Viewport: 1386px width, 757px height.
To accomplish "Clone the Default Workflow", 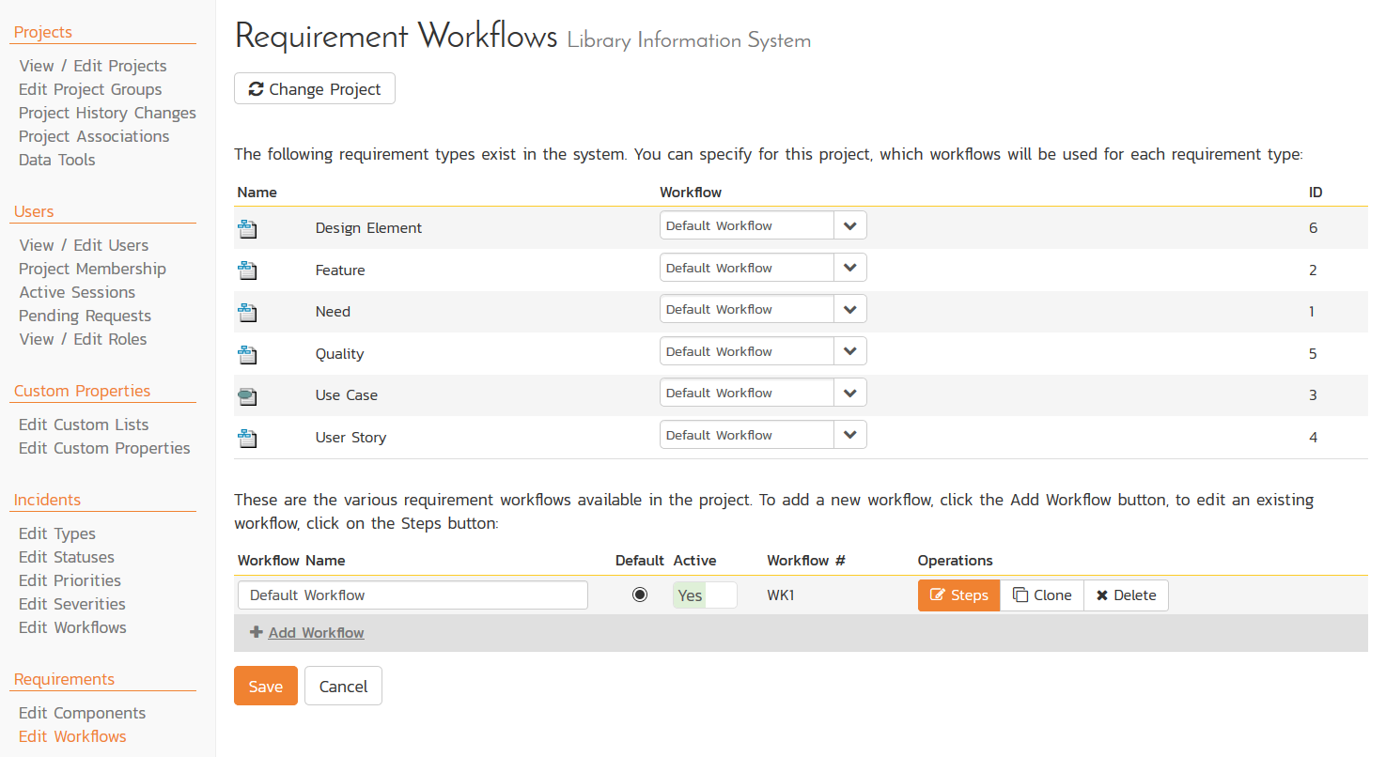I will pyautogui.click(x=1042, y=595).
